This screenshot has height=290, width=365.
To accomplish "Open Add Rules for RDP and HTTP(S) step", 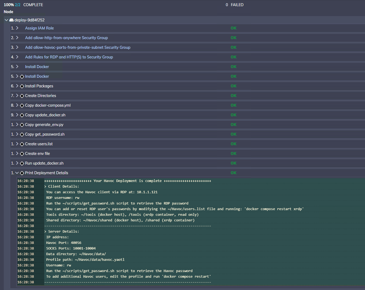I will tap(69, 57).
